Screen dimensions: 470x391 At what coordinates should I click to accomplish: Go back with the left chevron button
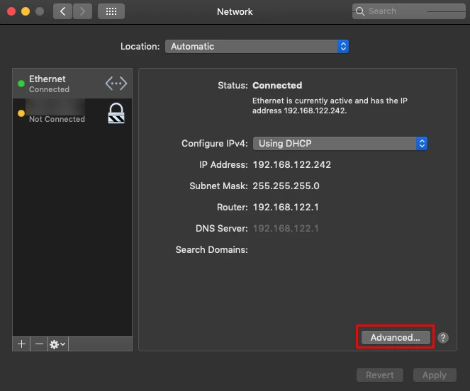coord(62,11)
